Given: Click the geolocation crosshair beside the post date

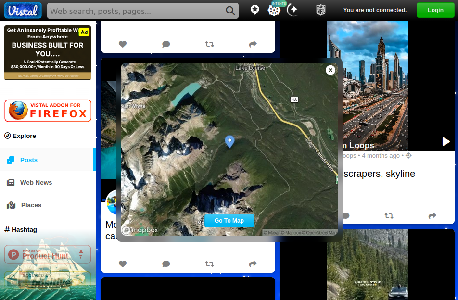Looking at the screenshot, I should (408, 155).
